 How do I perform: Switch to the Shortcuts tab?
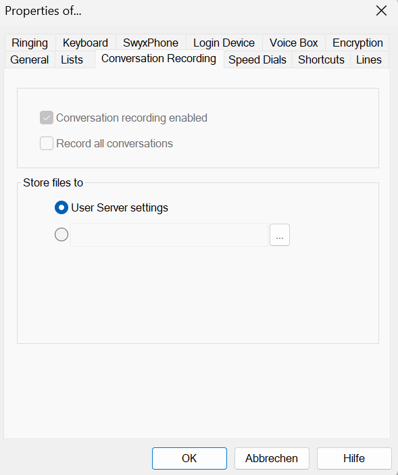click(321, 59)
